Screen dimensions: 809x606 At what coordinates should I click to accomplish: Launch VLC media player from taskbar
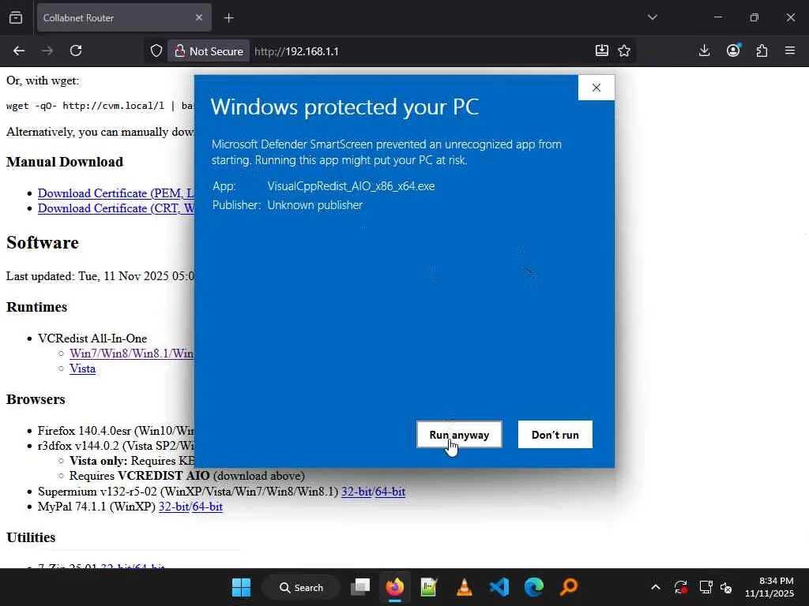(465, 587)
